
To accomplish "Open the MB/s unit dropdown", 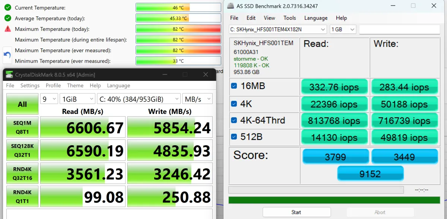I will tap(197, 99).
